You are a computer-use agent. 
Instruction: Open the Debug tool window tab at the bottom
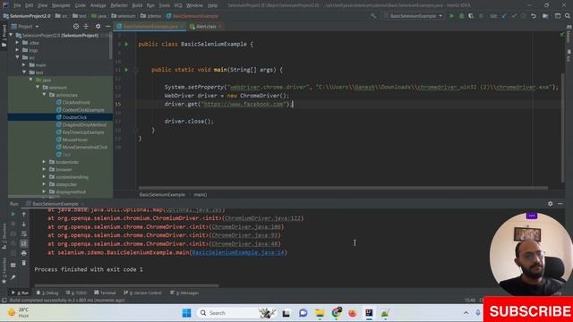[x=47, y=292]
